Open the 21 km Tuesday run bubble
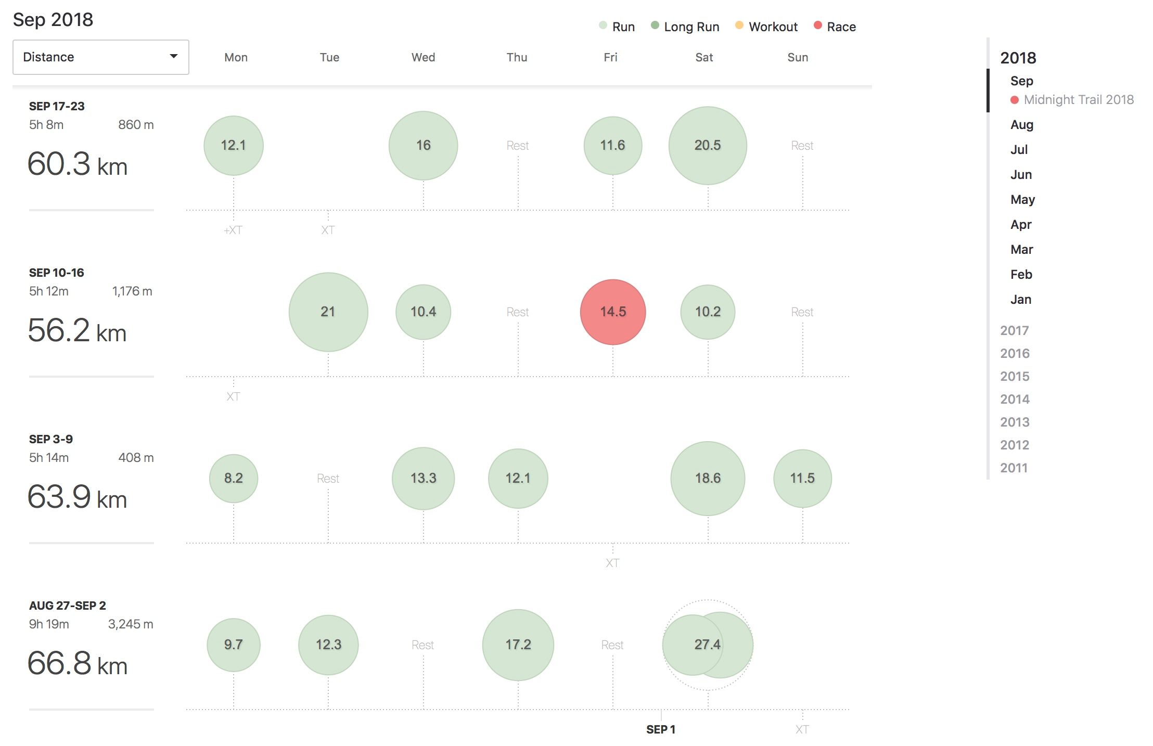Viewport: 1153px width, 746px height. (328, 312)
